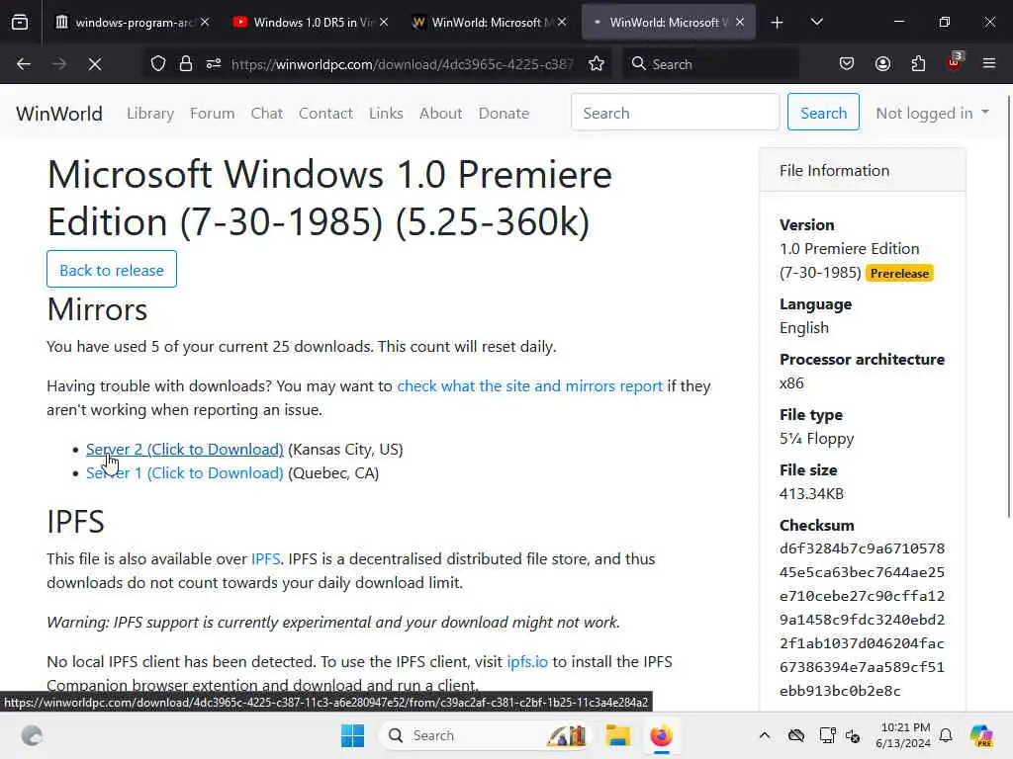Screen dimensions: 1013x759
Task: Go back to the previous page
Action: pos(24,64)
